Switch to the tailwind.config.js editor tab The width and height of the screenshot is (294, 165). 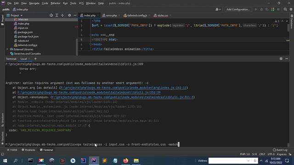[x=137, y=16]
